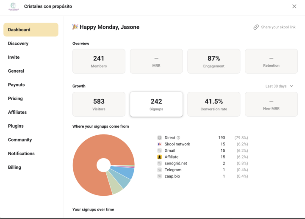Select the Retention overview card
This screenshot has height=219, width=305.
(x=272, y=61)
